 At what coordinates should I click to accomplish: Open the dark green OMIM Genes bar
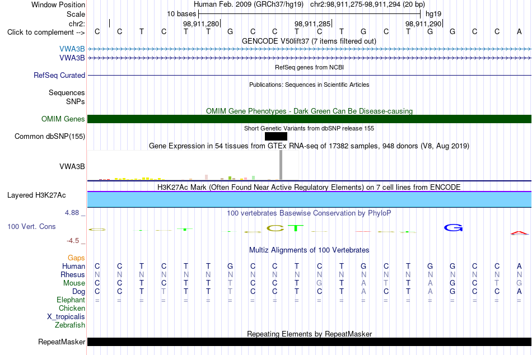coord(309,119)
